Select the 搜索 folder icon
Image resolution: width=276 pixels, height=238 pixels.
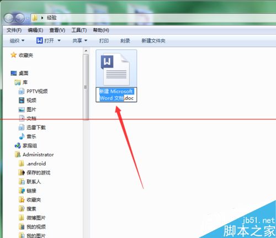[x=22, y=209]
